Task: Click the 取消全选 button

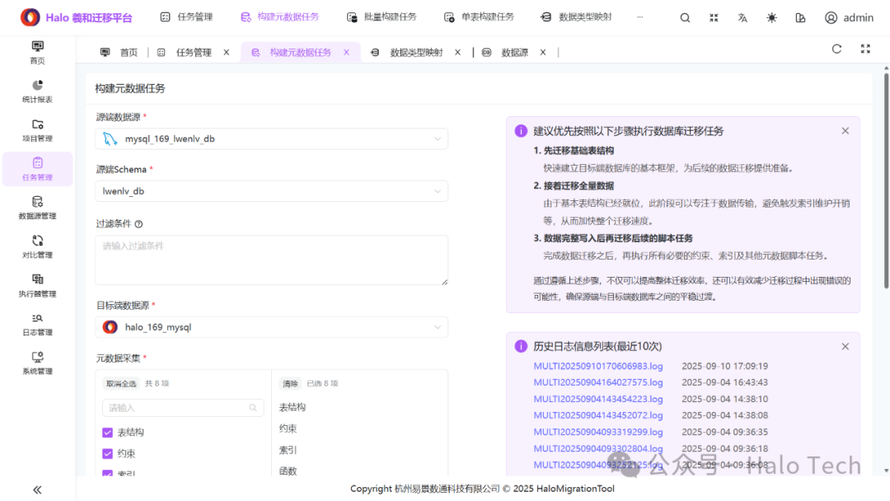Action: [x=121, y=383]
